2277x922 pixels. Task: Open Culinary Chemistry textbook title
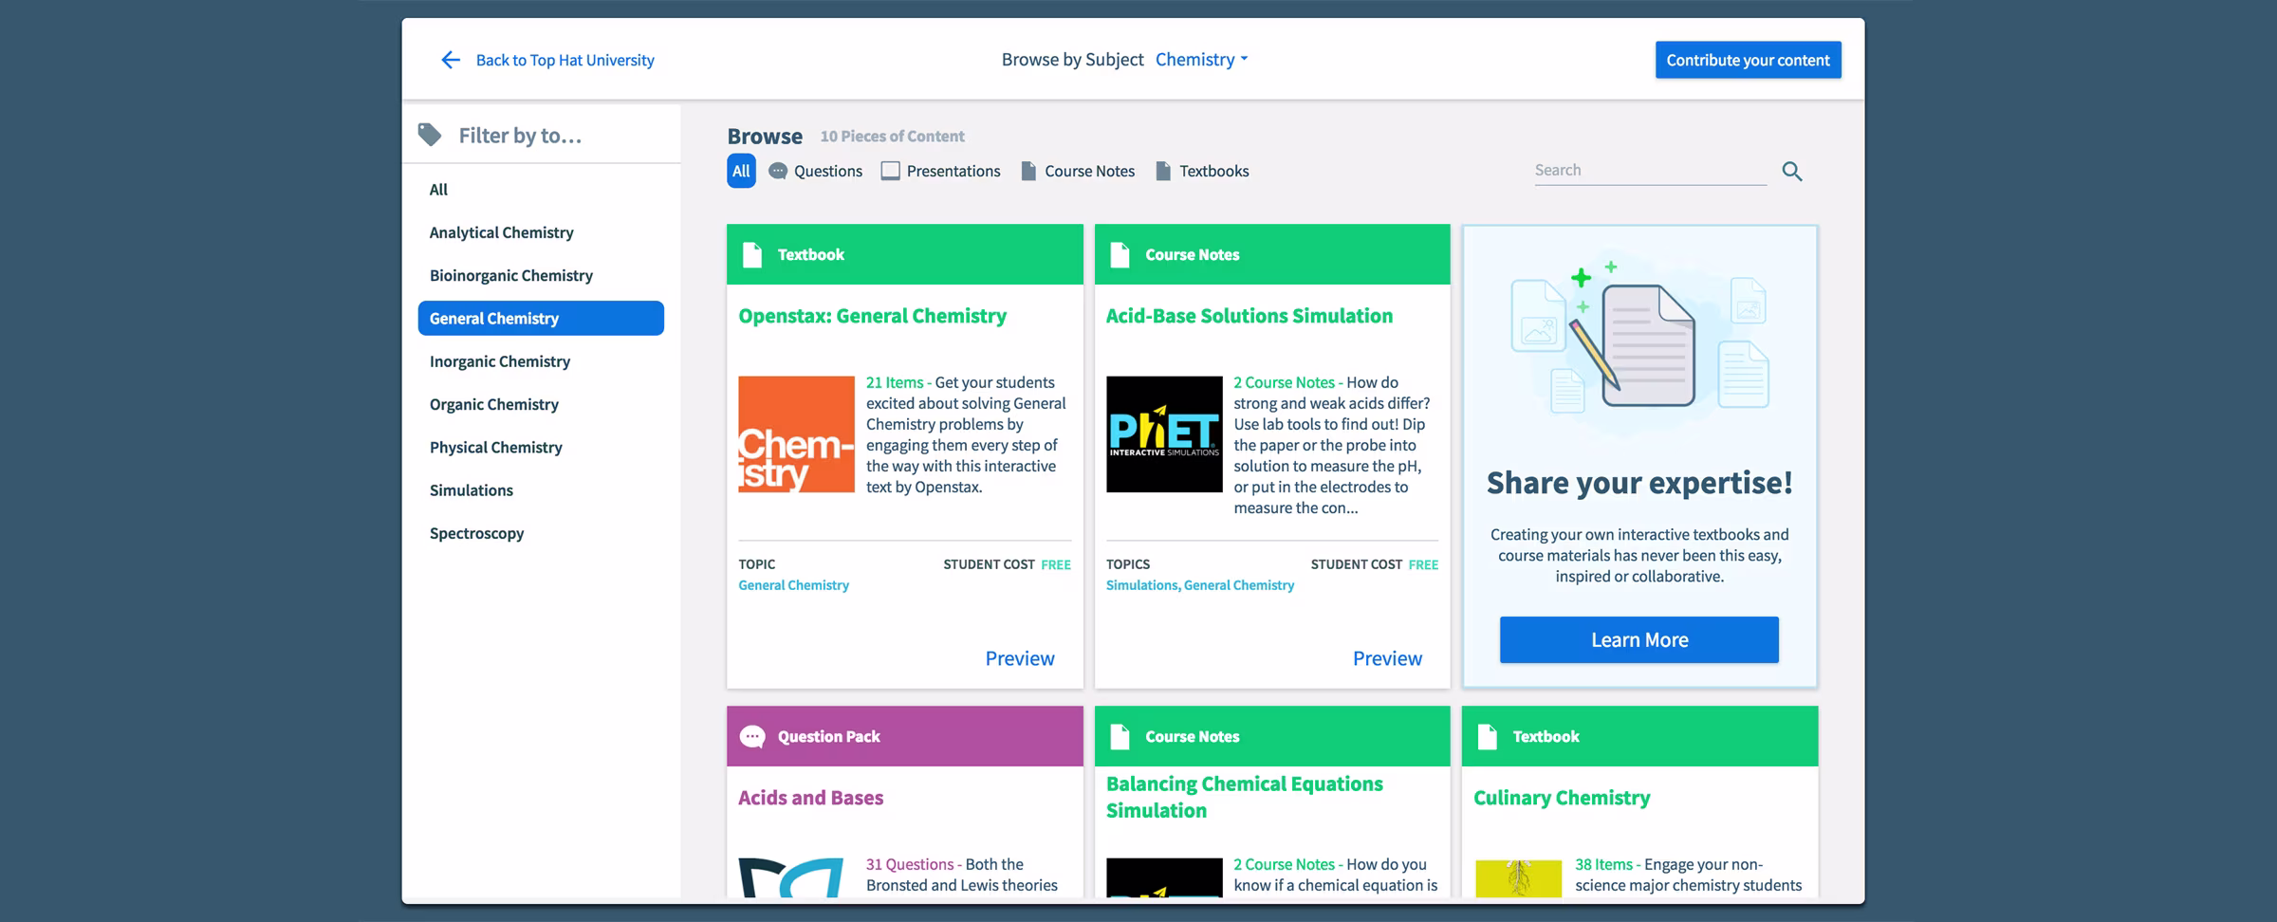pyautogui.click(x=1562, y=798)
